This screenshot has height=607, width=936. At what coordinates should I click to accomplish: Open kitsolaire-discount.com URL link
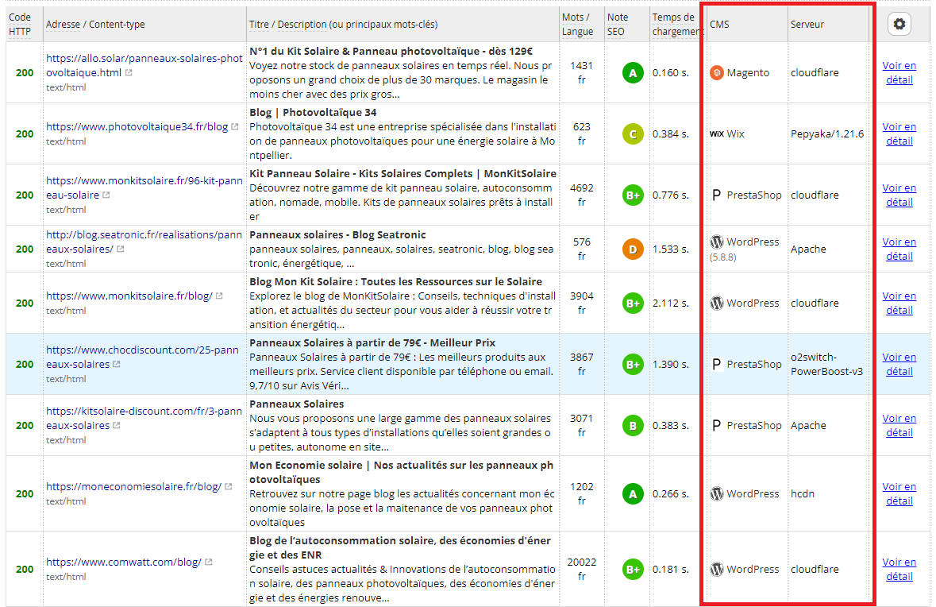tap(144, 418)
